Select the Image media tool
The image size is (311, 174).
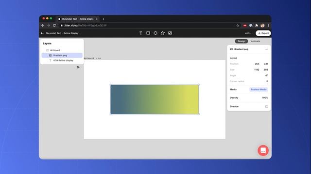(x=170, y=33)
